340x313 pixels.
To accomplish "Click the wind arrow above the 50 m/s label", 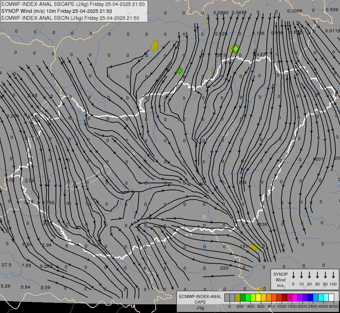I will [325, 275].
